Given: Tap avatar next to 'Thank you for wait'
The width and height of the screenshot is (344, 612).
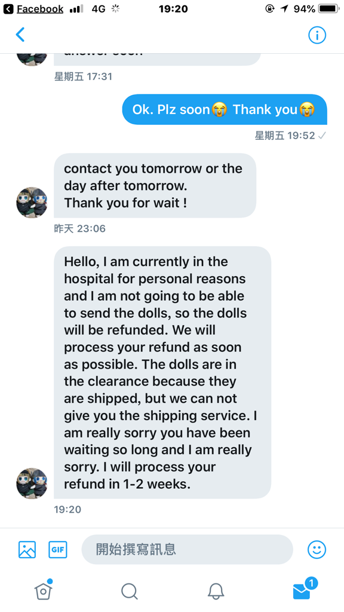Looking at the screenshot, I should click(x=32, y=202).
